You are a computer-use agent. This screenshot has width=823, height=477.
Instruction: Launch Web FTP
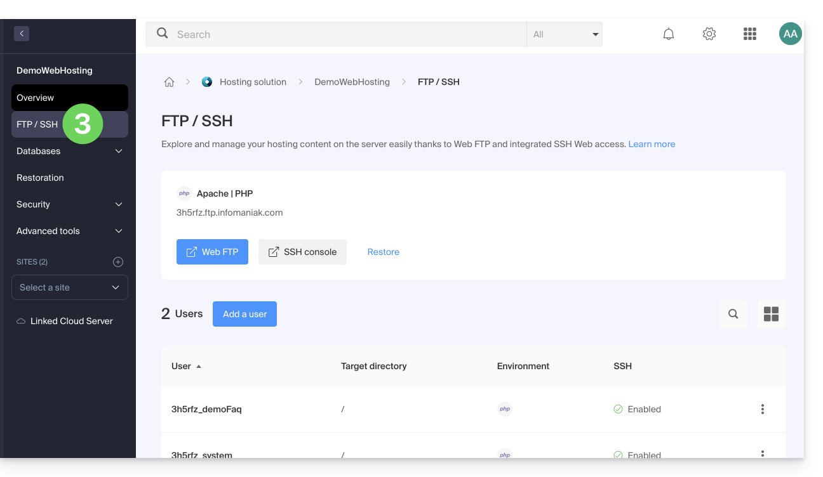(x=212, y=252)
